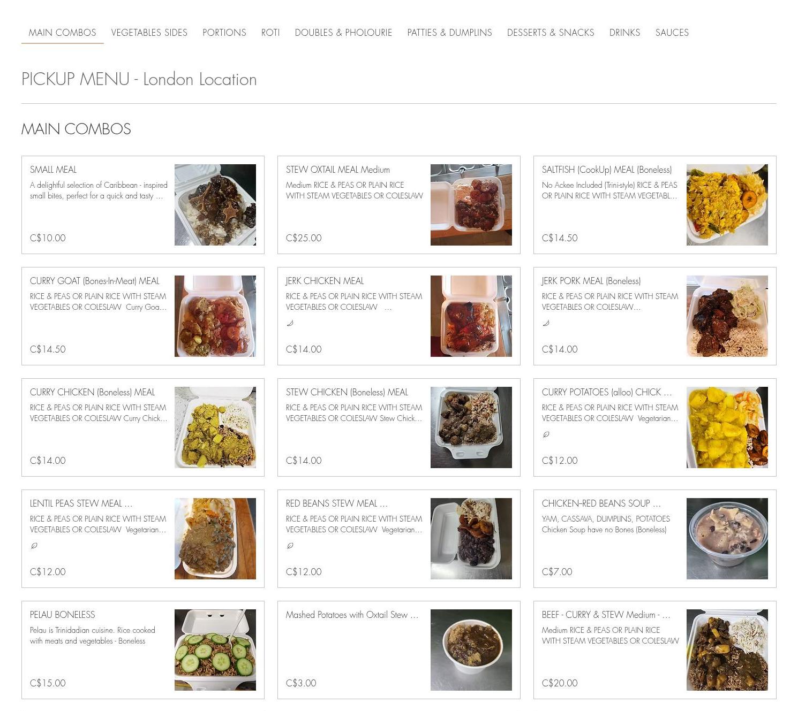
Task: Open the Desserts & Snacks tab
Action: coord(551,33)
